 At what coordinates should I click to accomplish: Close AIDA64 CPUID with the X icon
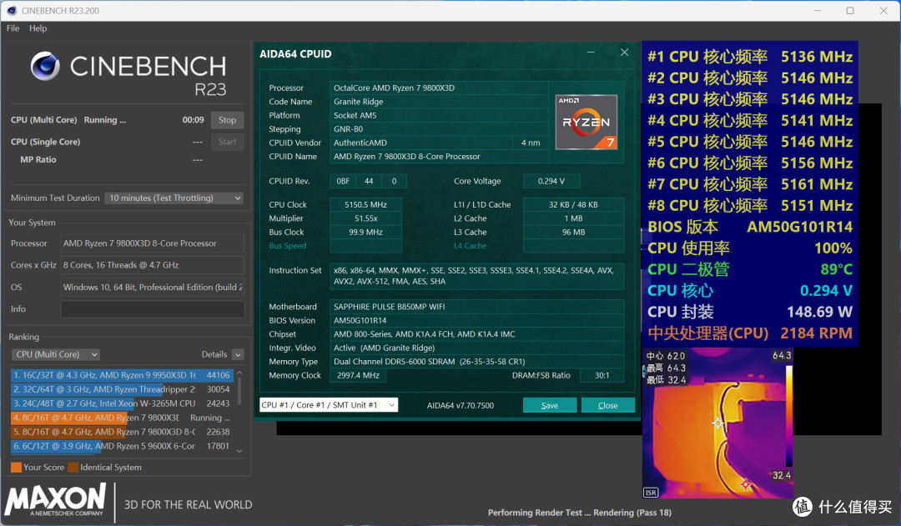pyautogui.click(x=625, y=53)
